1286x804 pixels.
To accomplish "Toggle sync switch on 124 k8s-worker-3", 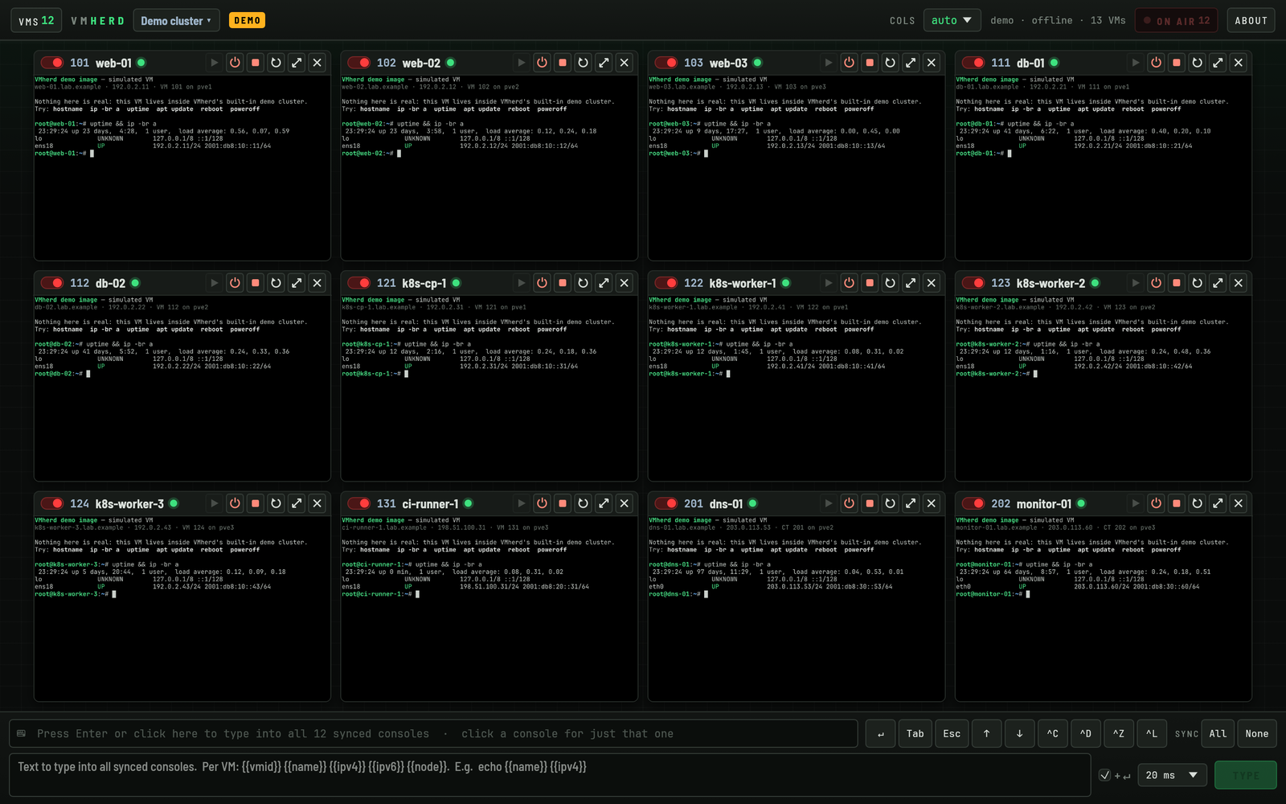I will point(52,503).
